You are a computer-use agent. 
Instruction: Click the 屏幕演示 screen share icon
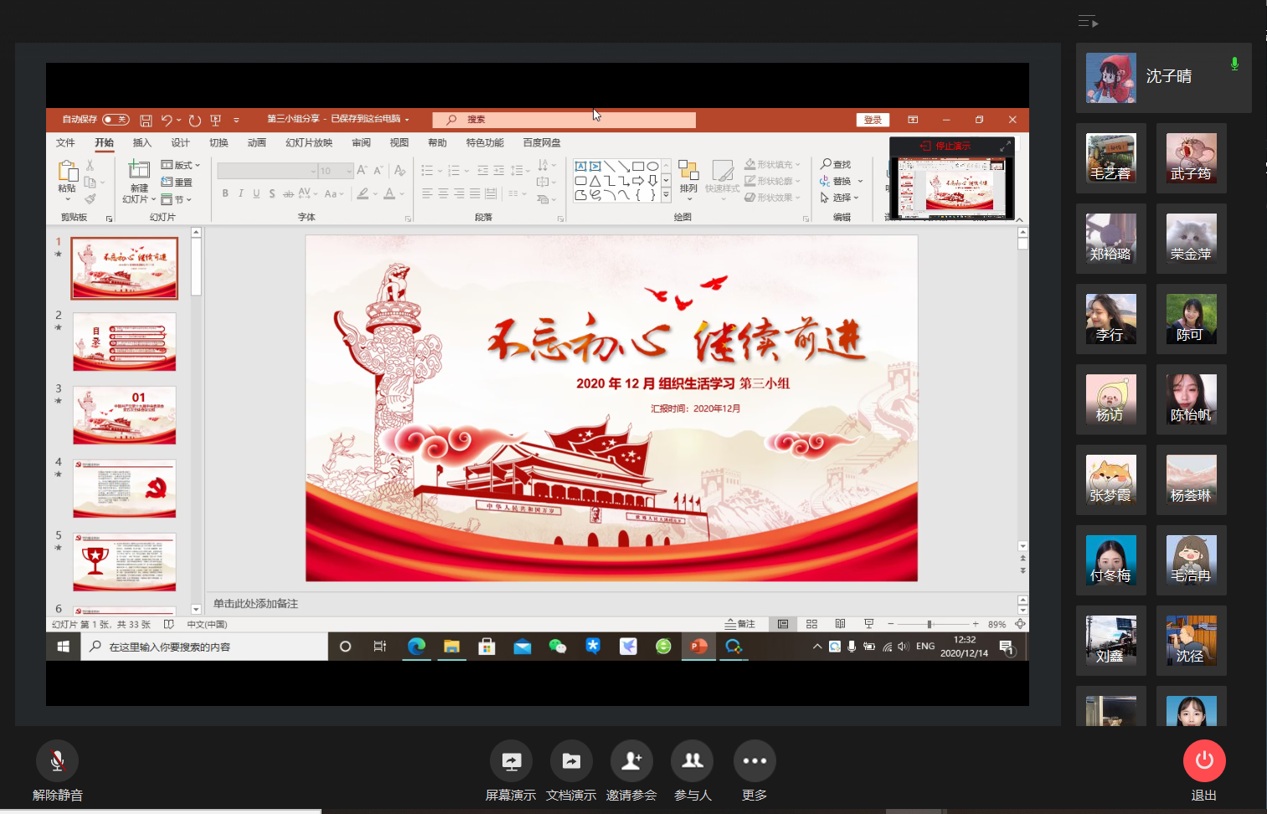coord(511,761)
